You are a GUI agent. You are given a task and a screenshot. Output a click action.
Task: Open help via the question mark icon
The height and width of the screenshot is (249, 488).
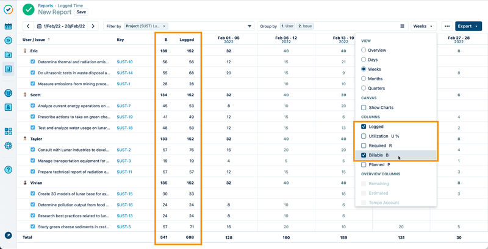(x=9, y=170)
